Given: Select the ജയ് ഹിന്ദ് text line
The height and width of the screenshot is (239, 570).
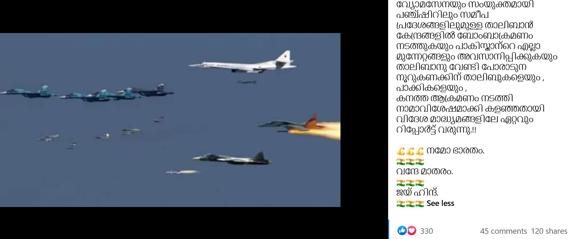Looking at the screenshot, I should coord(417,192).
